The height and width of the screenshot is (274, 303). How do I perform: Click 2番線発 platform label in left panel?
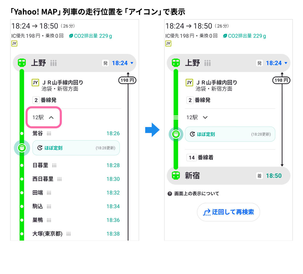coord(44,100)
